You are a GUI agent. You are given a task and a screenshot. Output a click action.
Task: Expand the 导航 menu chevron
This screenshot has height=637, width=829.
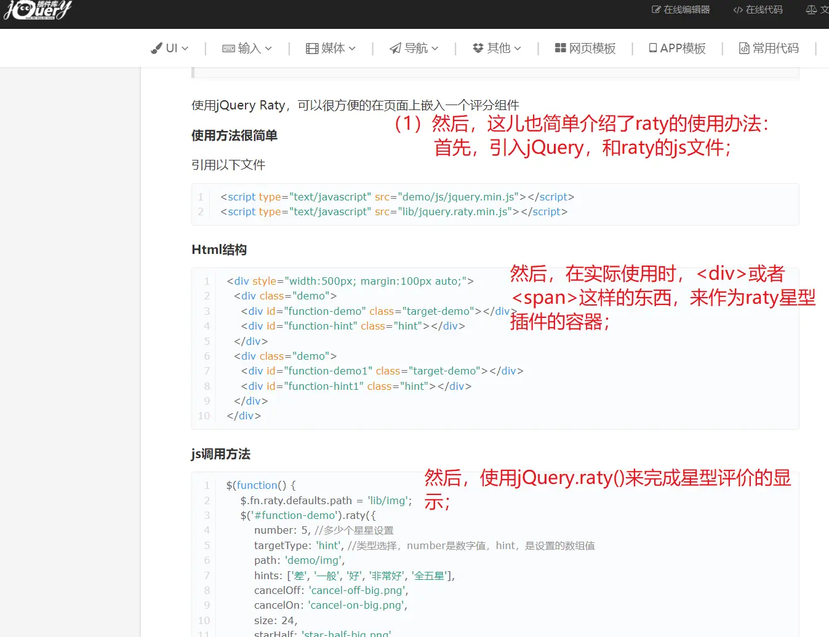pyautogui.click(x=435, y=49)
